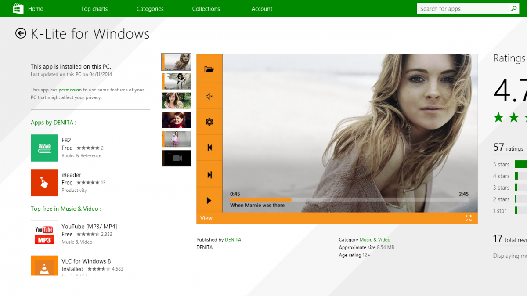Open Music & Video category link
The height and width of the screenshot is (296, 527).
click(375, 240)
